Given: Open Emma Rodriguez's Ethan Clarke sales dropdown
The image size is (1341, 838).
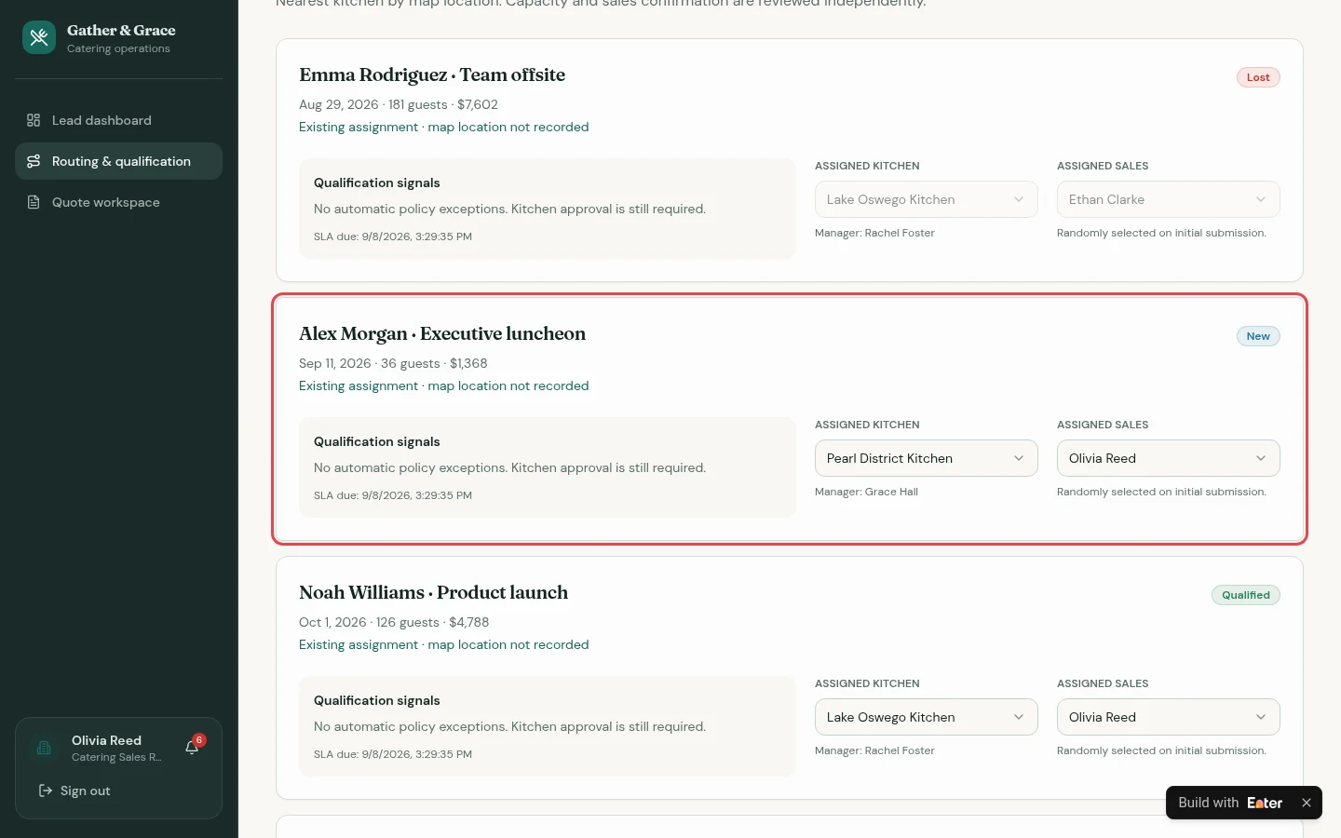Looking at the screenshot, I should click(1168, 199).
